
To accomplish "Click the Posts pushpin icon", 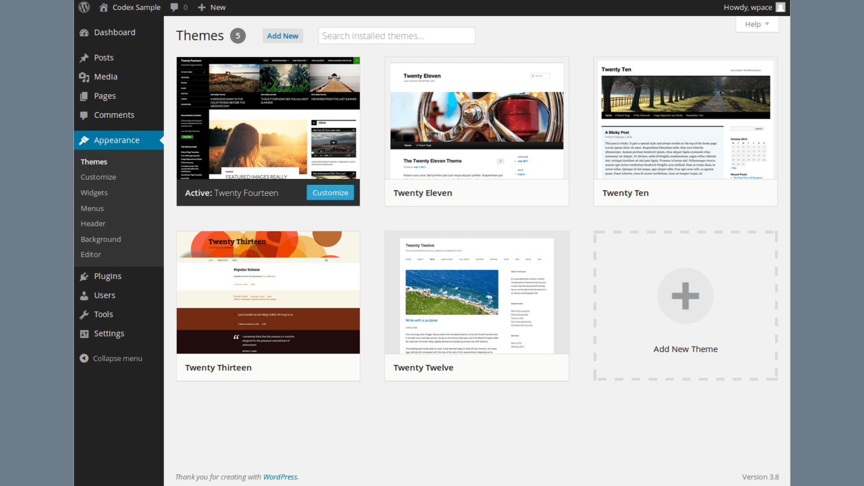I will click(x=84, y=58).
